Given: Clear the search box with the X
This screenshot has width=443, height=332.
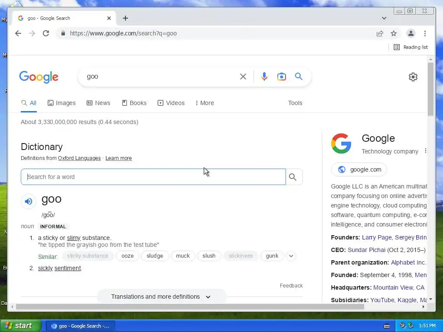Looking at the screenshot, I should coord(243,77).
